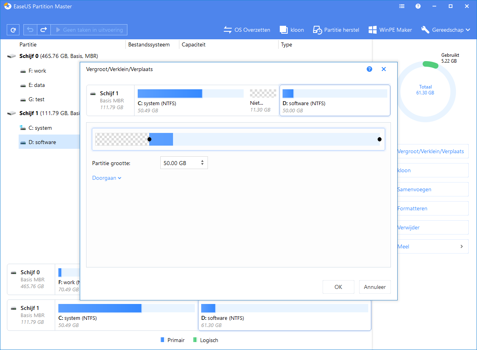
Task: Select Schijf 1 row in partition list
Action: (x=44, y=113)
